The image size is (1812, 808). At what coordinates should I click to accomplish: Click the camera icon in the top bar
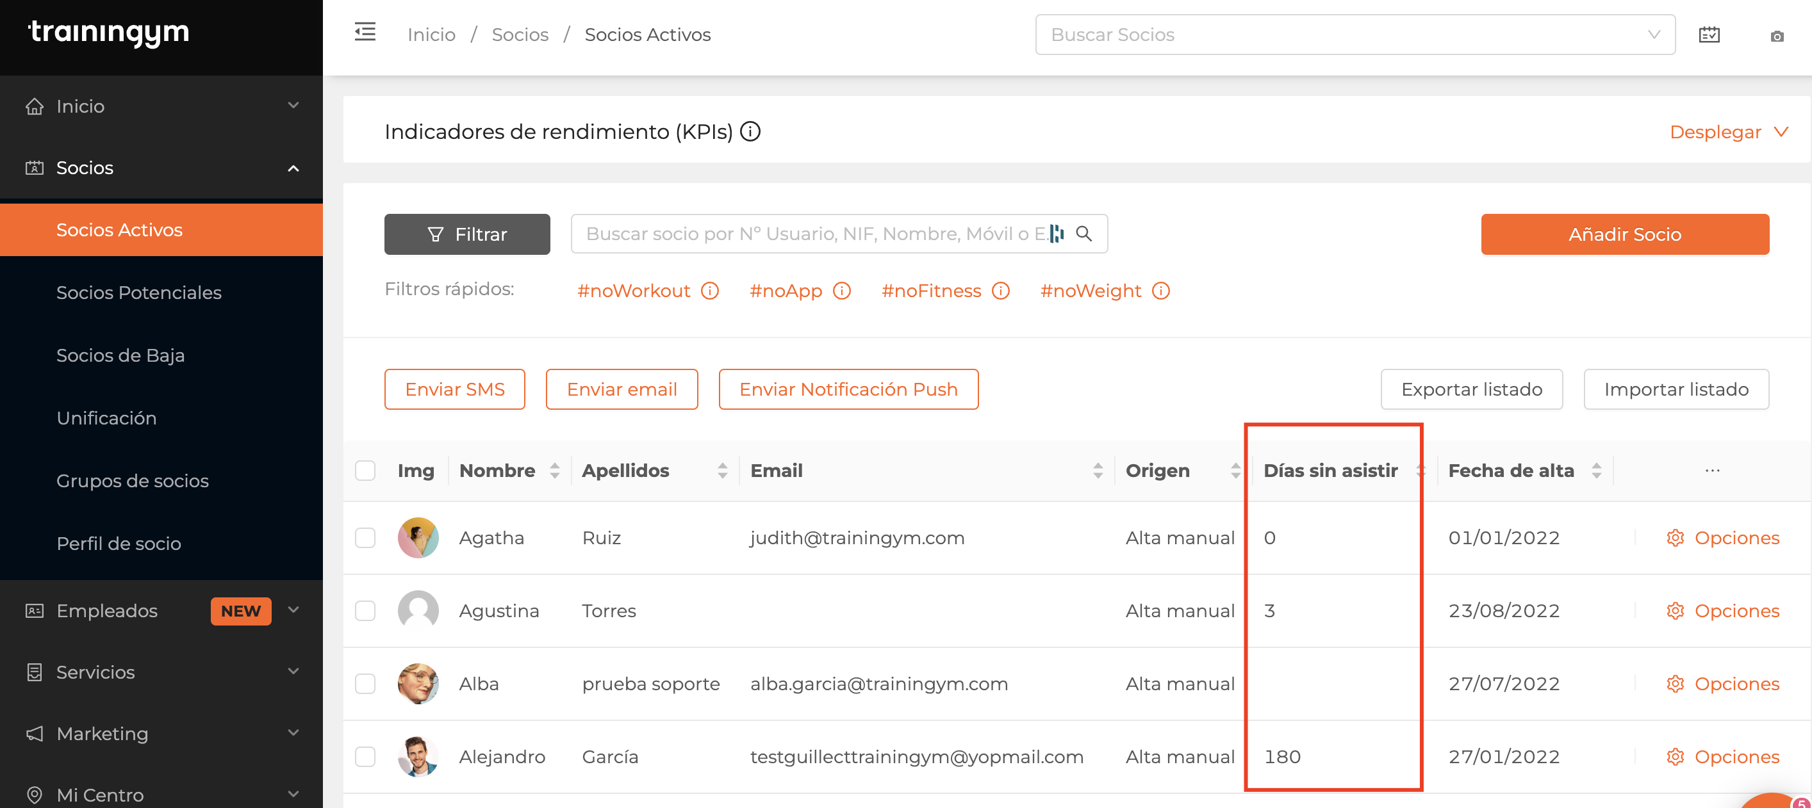point(1777,36)
